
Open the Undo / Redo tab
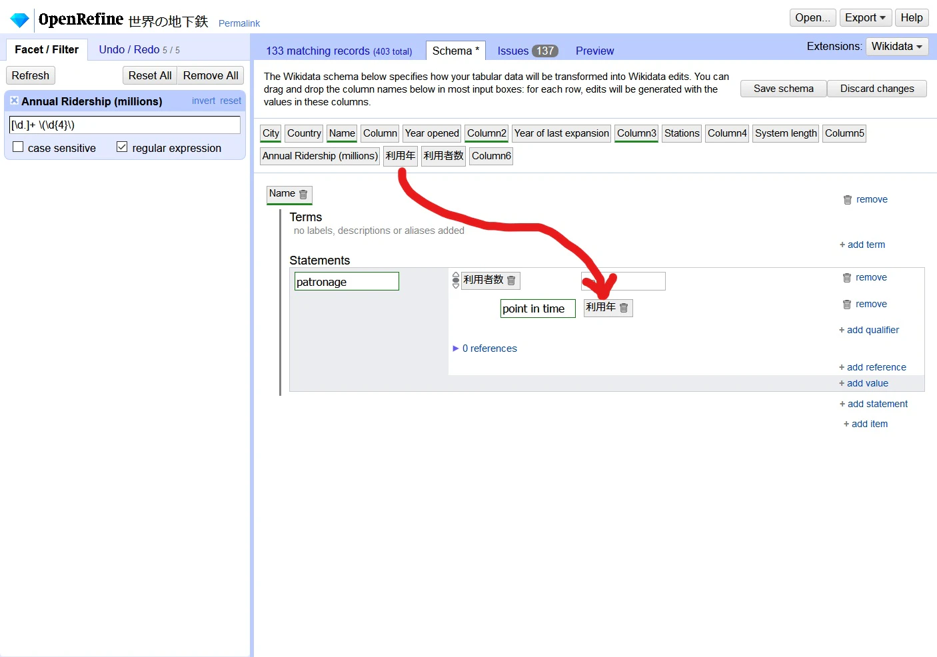click(x=139, y=50)
